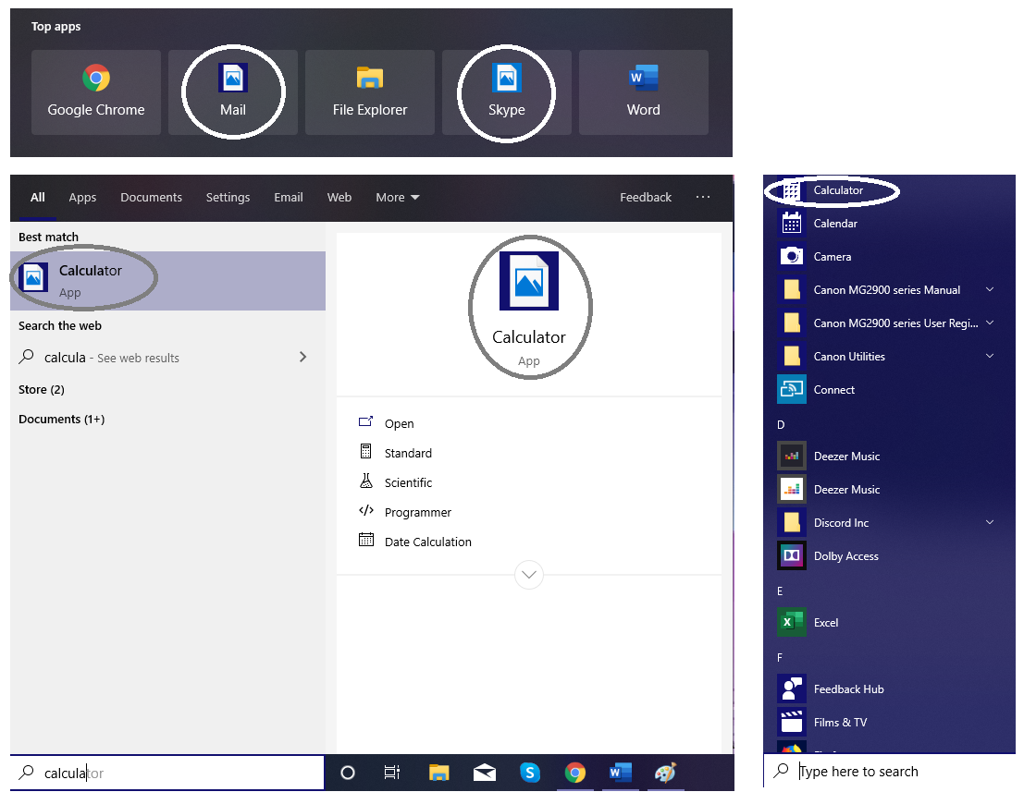Viewport: 1024px width, 792px height.
Task: Open Chrome from the taskbar
Action: [574, 774]
